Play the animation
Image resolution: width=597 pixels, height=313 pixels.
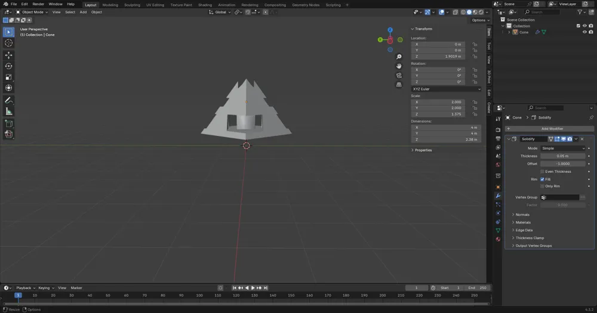point(253,288)
